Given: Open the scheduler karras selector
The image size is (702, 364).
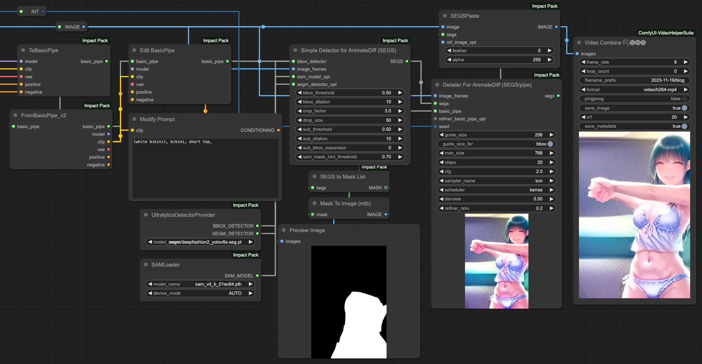Looking at the screenshot, I should 496,190.
